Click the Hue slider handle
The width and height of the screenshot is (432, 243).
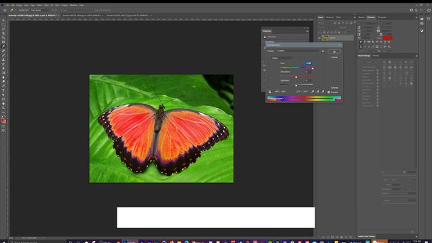tap(313, 68)
